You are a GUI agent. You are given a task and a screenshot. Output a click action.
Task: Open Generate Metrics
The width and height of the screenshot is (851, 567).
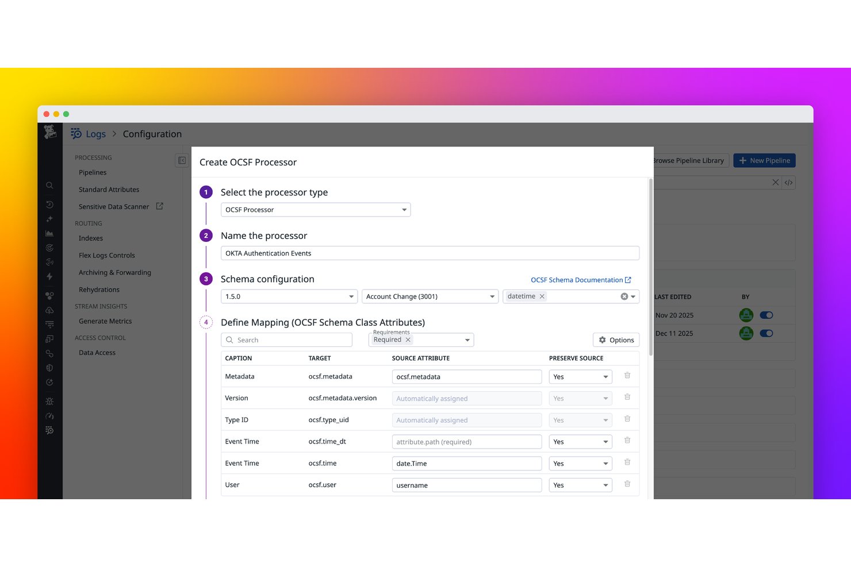pyautogui.click(x=105, y=321)
